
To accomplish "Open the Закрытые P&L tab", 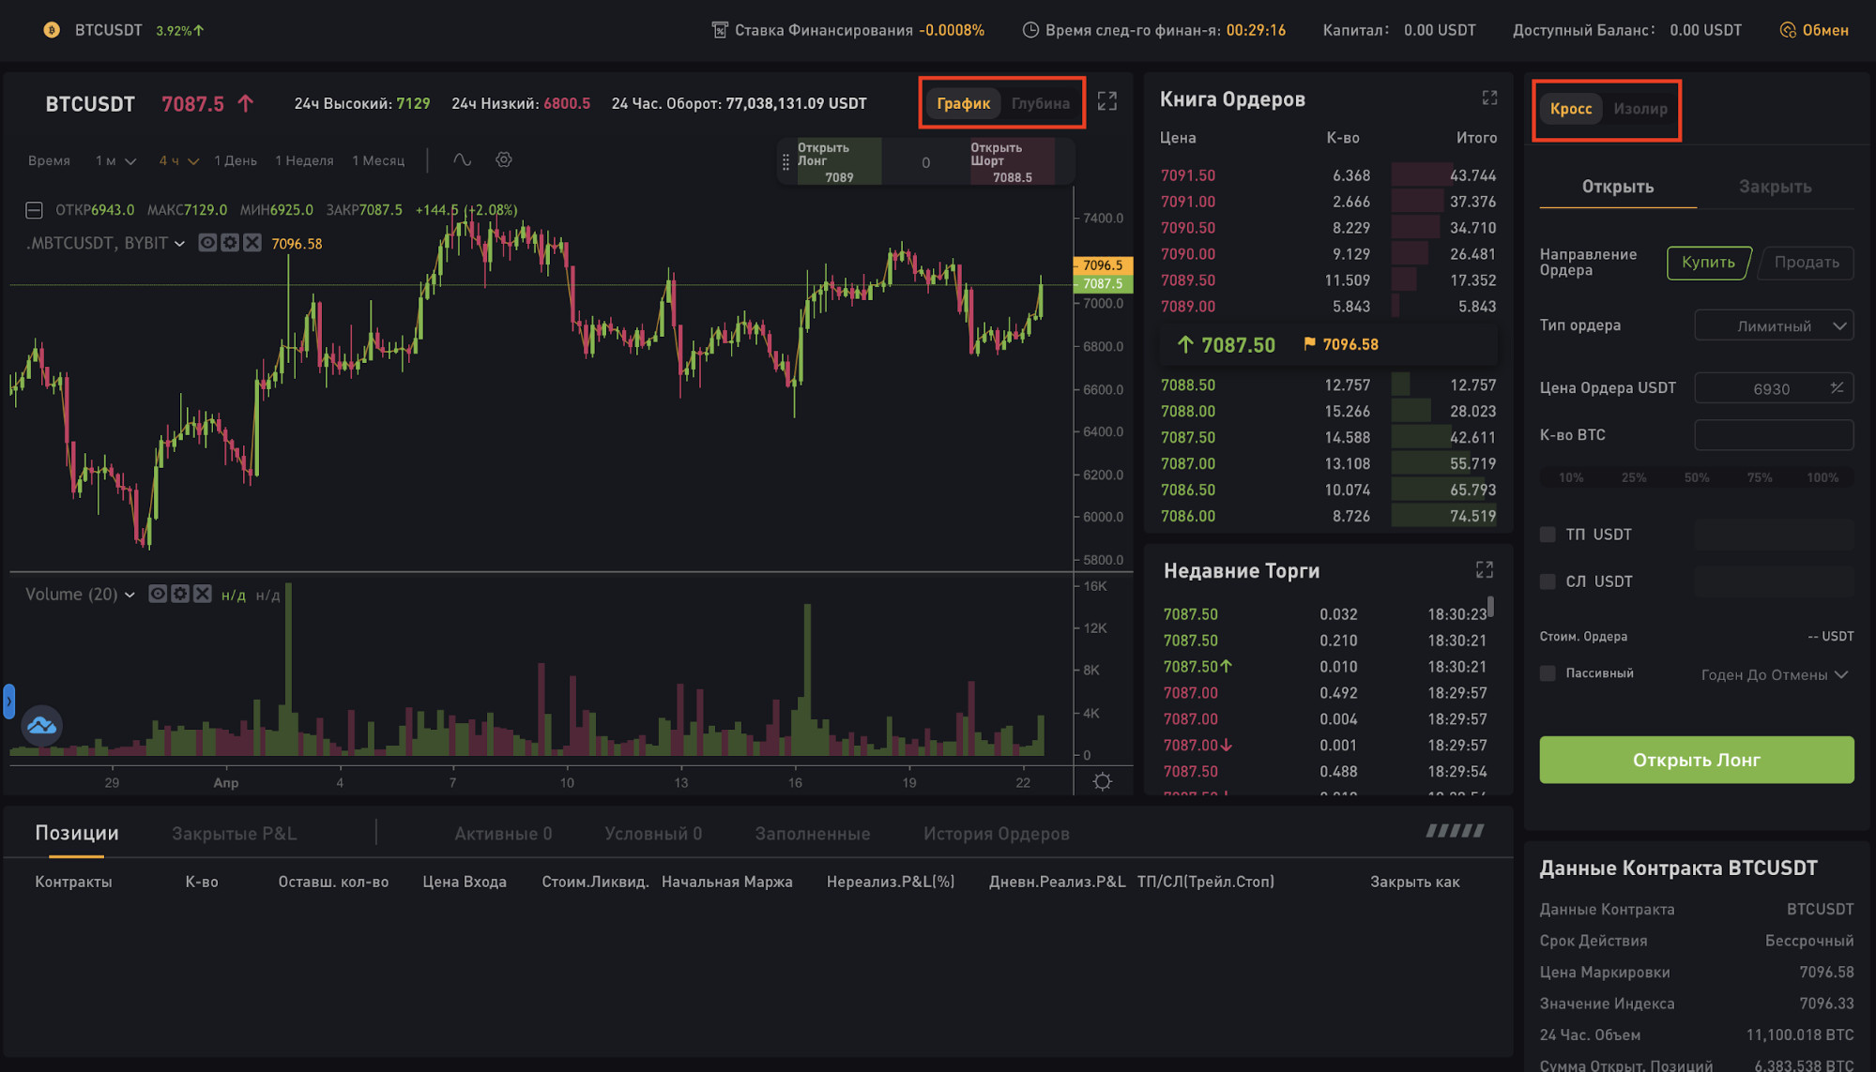I will click(x=235, y=834).
